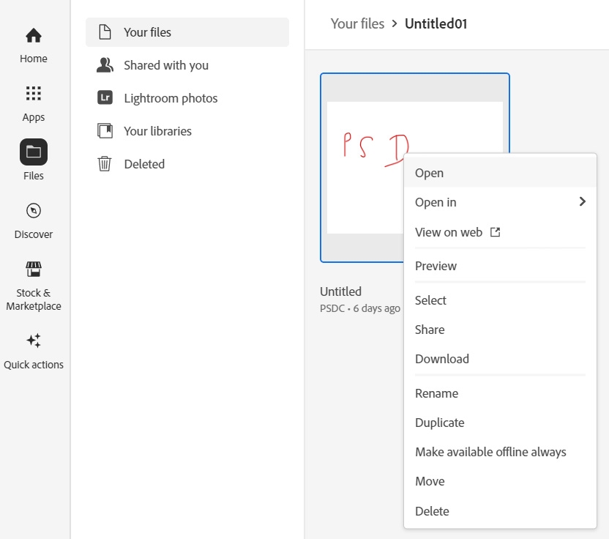Click the Your files breadcrumb link
This screenshot has width=609, height=539.
click(358, 23)
